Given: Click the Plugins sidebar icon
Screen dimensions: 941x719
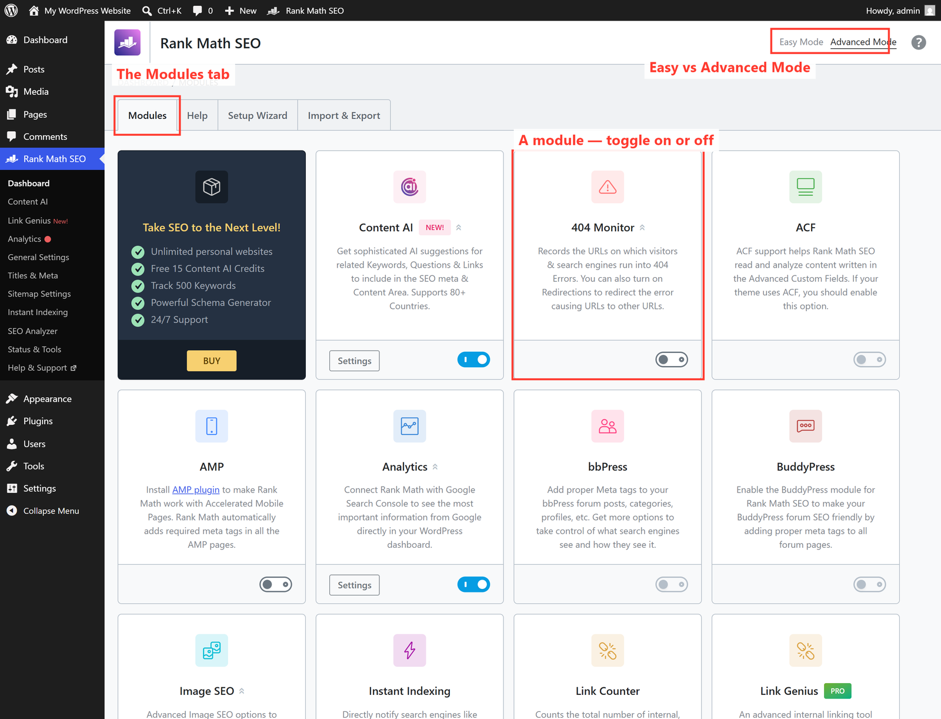Looking at the screenshot, I should tap(12, 421).
